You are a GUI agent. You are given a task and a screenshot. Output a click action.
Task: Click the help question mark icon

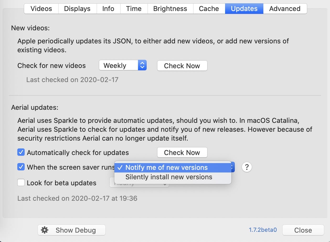[247, 167]
